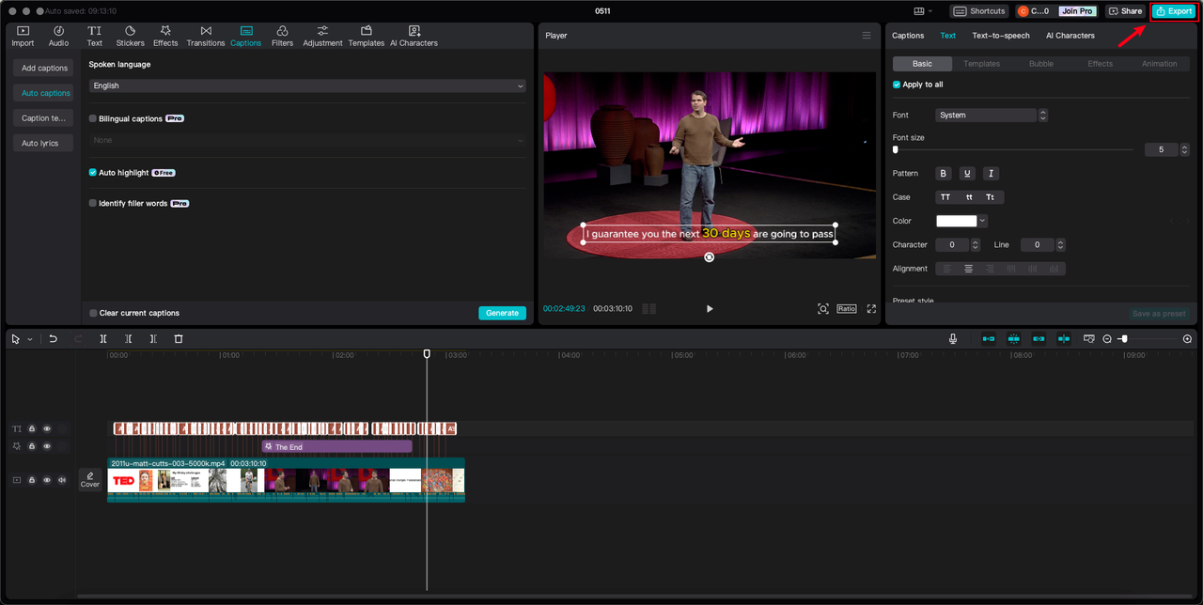
Task: Click the white text color swatch
Action: [x=956, y=221]
